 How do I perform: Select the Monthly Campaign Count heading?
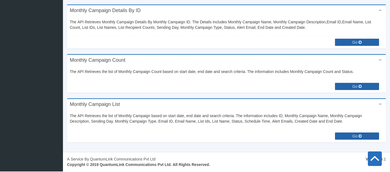pos(97,60)
